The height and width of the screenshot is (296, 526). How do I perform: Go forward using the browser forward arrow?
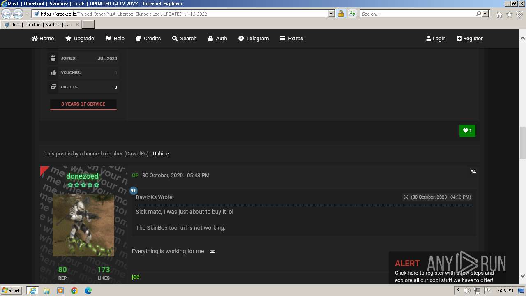[18, 14]
